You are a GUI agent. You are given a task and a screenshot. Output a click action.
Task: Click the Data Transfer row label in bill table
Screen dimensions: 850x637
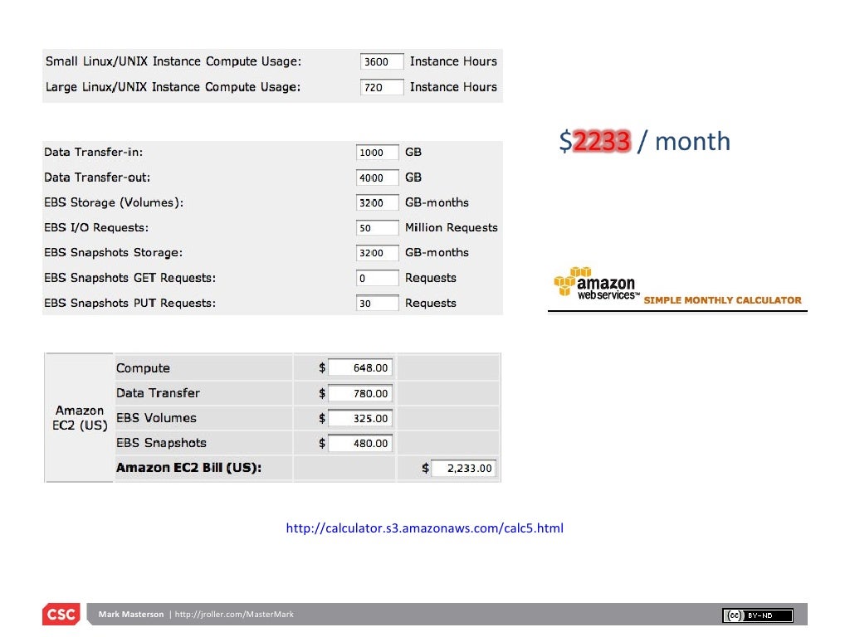point(158,393)
